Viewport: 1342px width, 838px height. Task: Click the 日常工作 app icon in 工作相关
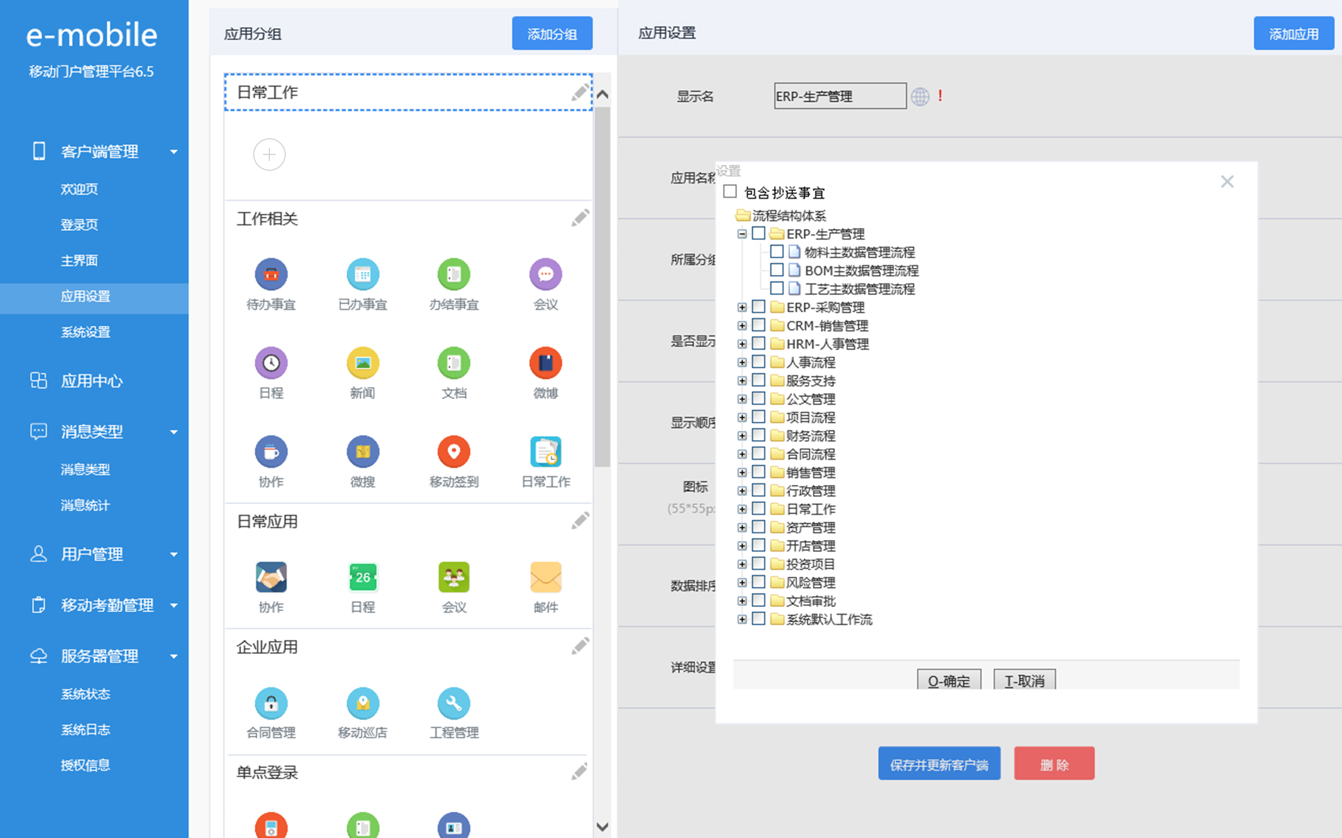546,451
